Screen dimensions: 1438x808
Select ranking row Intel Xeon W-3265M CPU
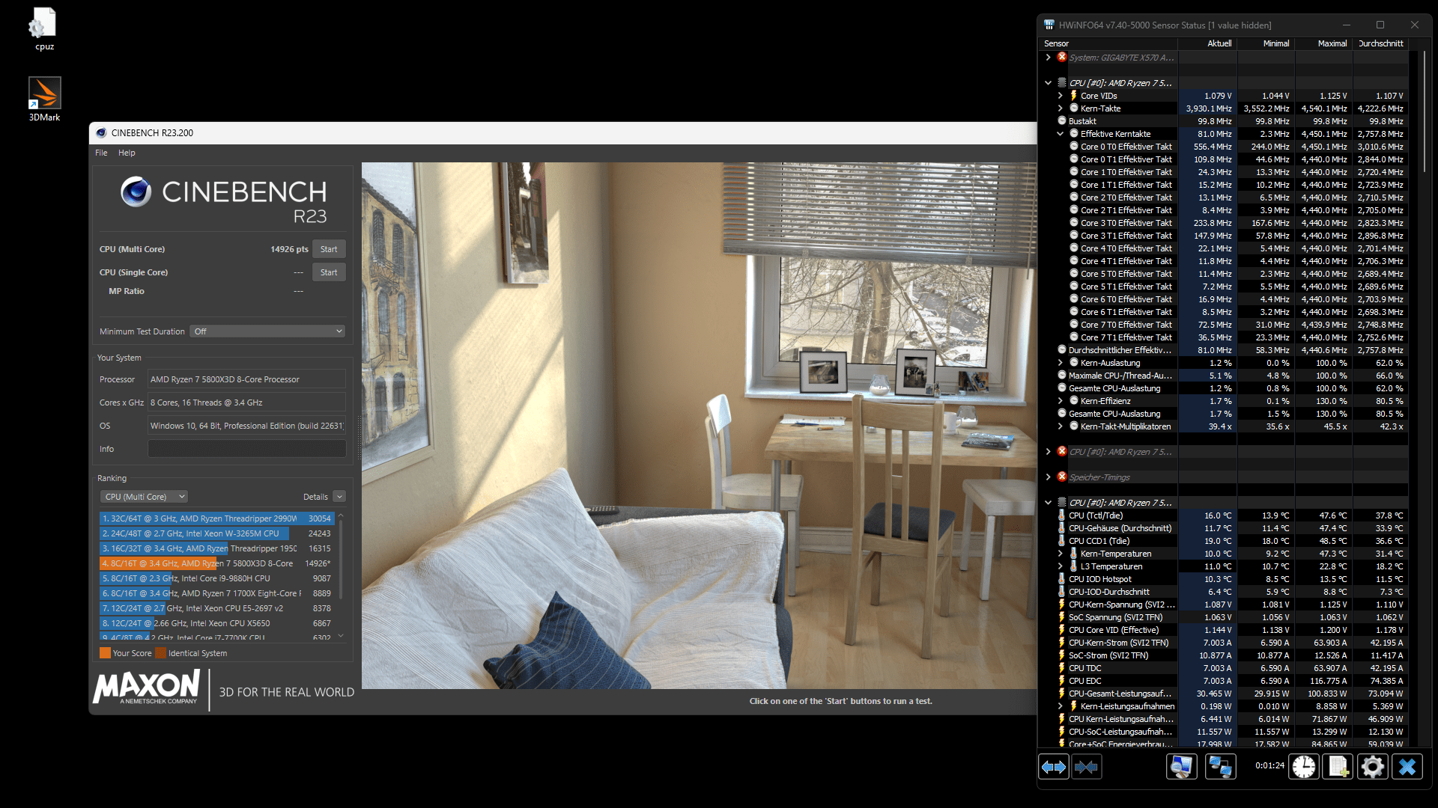[x=216, y=533]
